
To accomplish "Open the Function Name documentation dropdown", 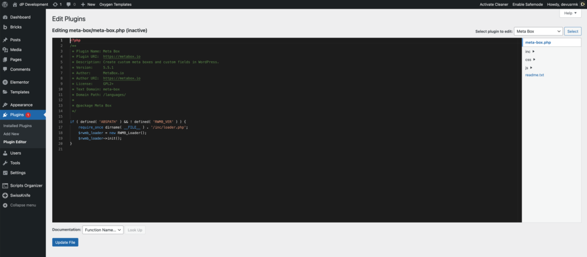I will pos(103,230).
